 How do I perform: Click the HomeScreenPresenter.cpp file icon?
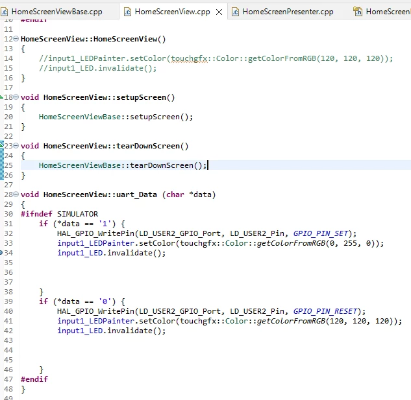(236, 12)
